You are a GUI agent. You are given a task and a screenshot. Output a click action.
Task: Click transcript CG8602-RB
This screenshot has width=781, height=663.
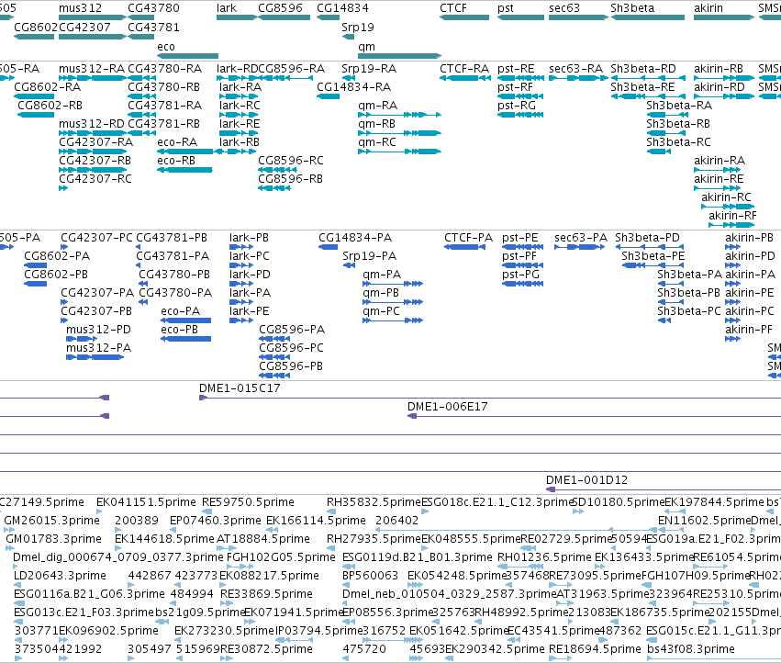coord(50,106)
